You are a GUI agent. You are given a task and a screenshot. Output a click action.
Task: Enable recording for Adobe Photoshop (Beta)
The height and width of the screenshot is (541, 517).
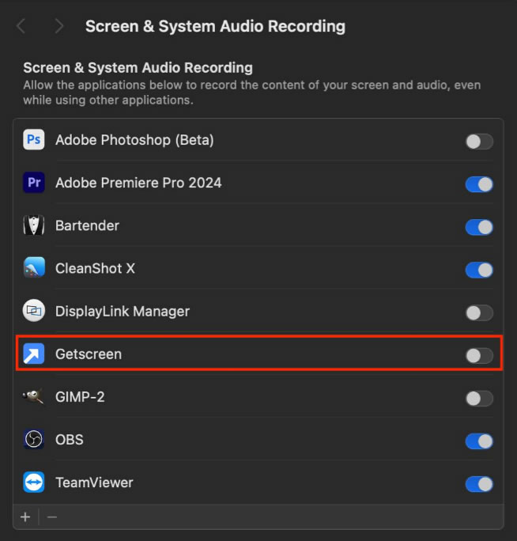click(x=479, y=142)
